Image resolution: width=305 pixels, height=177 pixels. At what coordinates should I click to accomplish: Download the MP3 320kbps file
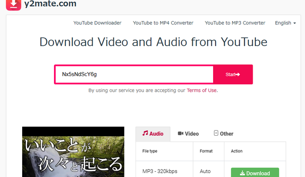coord(254,173)
